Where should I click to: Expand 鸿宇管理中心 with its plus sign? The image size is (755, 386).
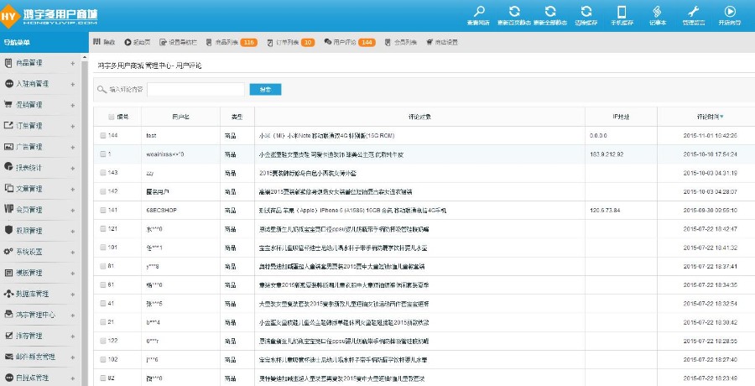(73, 316)
